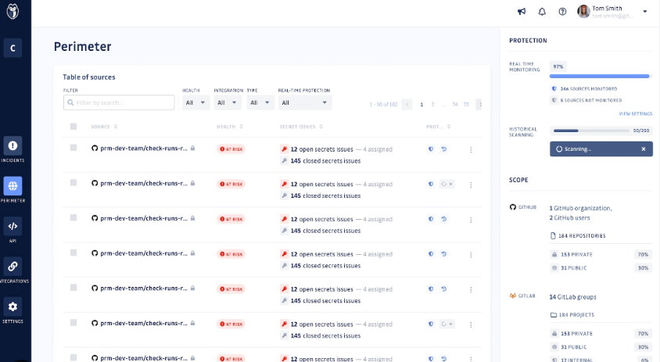
Task: Open the Type filter dropdown
Action: coord(260,102)
